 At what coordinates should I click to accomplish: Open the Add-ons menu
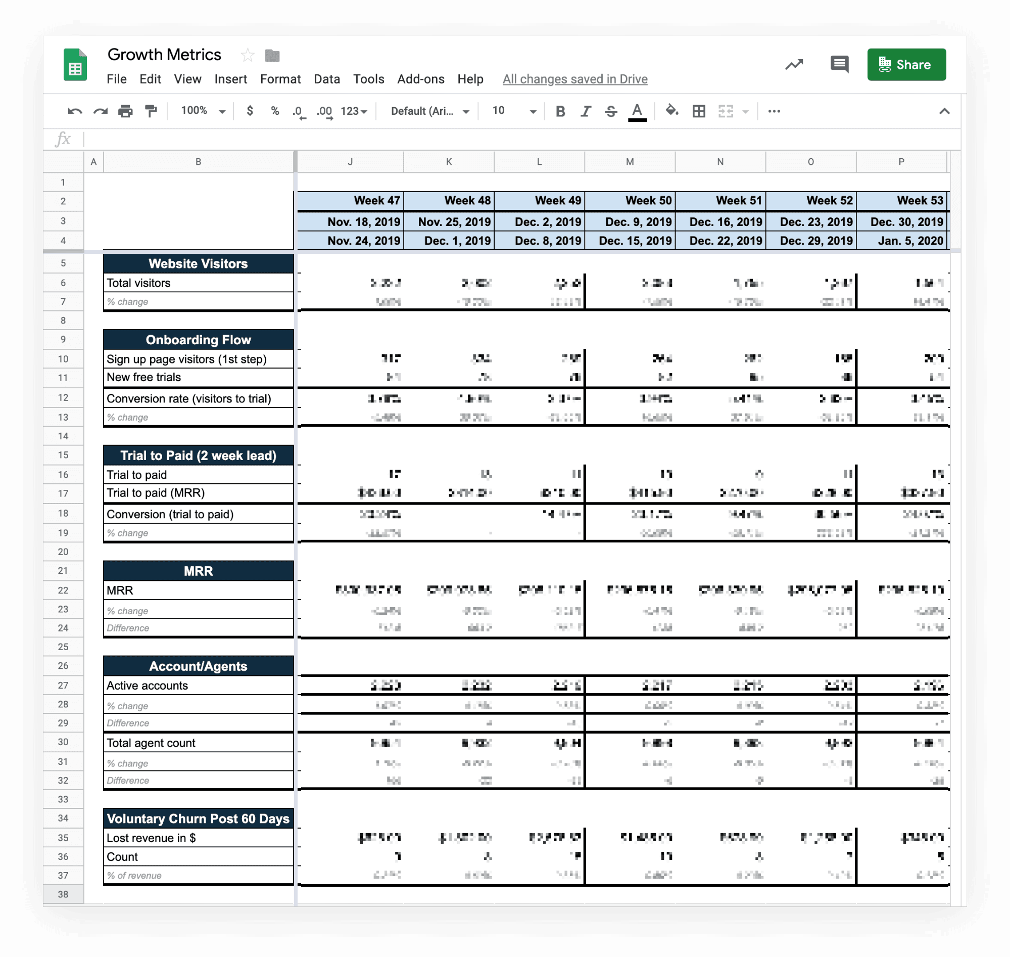(x=420, y=79)
